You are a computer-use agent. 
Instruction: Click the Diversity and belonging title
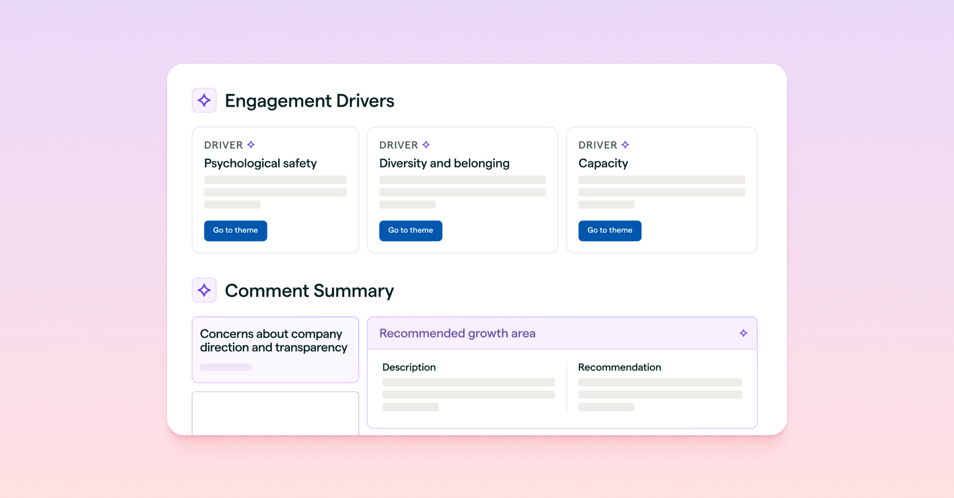pyautogui.click(x=444, y=163)
